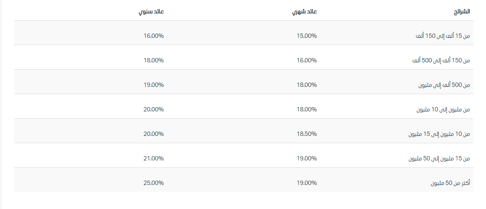Click the 15.00% monthly return value
Image resolution: width=486 pixels, height=209 pixels.
pos(307,36)
